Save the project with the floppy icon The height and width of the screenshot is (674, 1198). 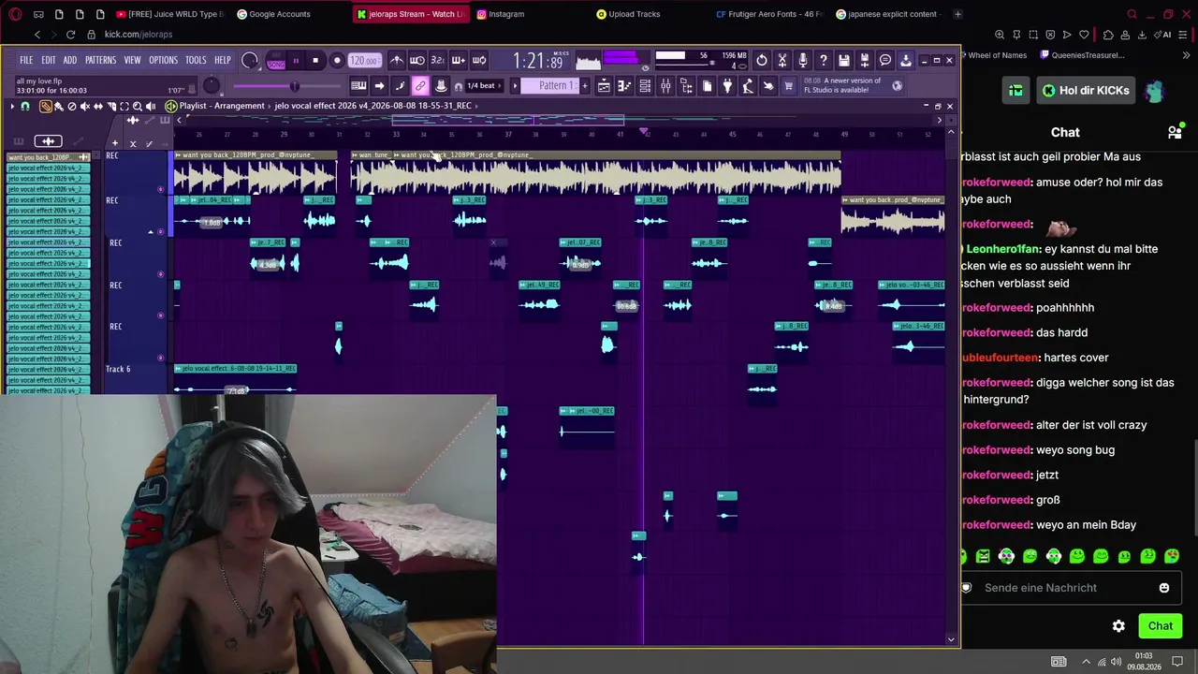(844, 61)
